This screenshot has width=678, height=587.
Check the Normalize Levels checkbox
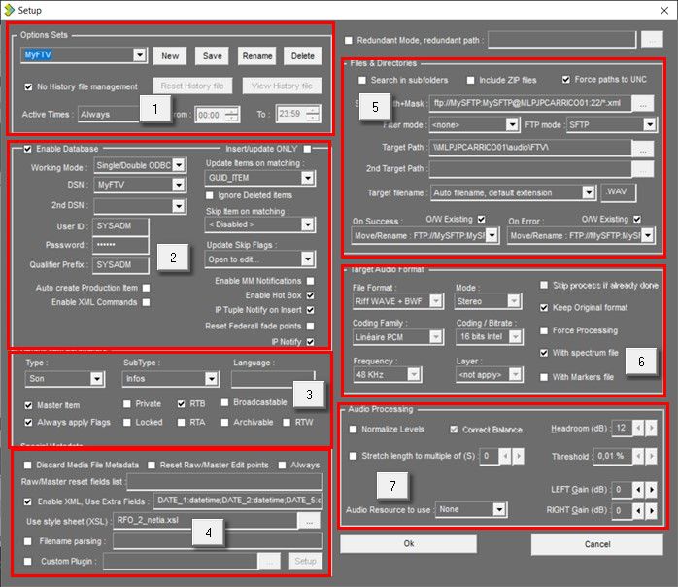click(354, 430)
